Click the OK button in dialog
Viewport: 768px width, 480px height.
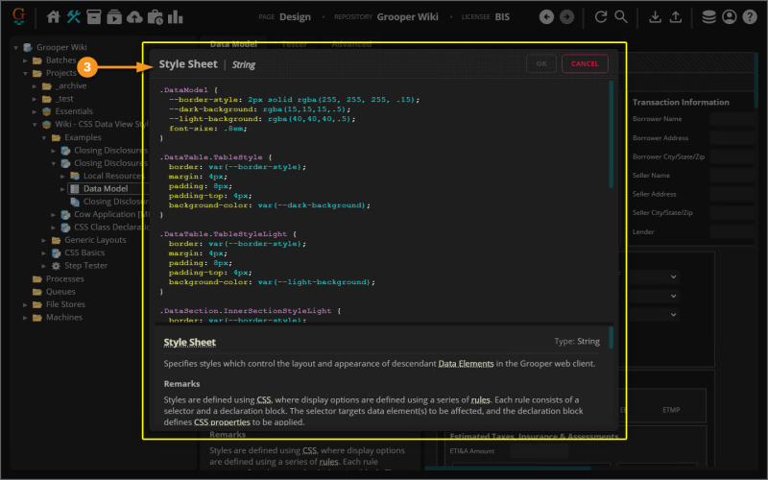(540, 63)
